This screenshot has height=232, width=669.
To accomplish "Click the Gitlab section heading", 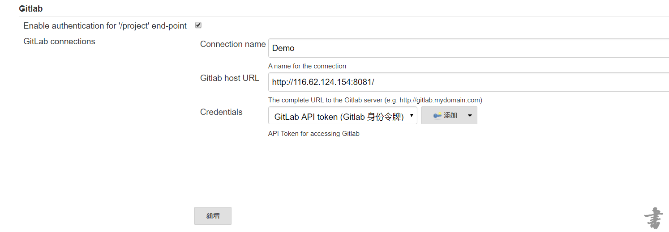I will (31, 8).
